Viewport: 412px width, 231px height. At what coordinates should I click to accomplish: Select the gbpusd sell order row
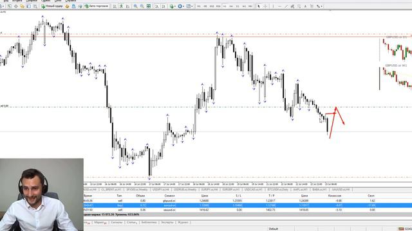coord(247,201)
